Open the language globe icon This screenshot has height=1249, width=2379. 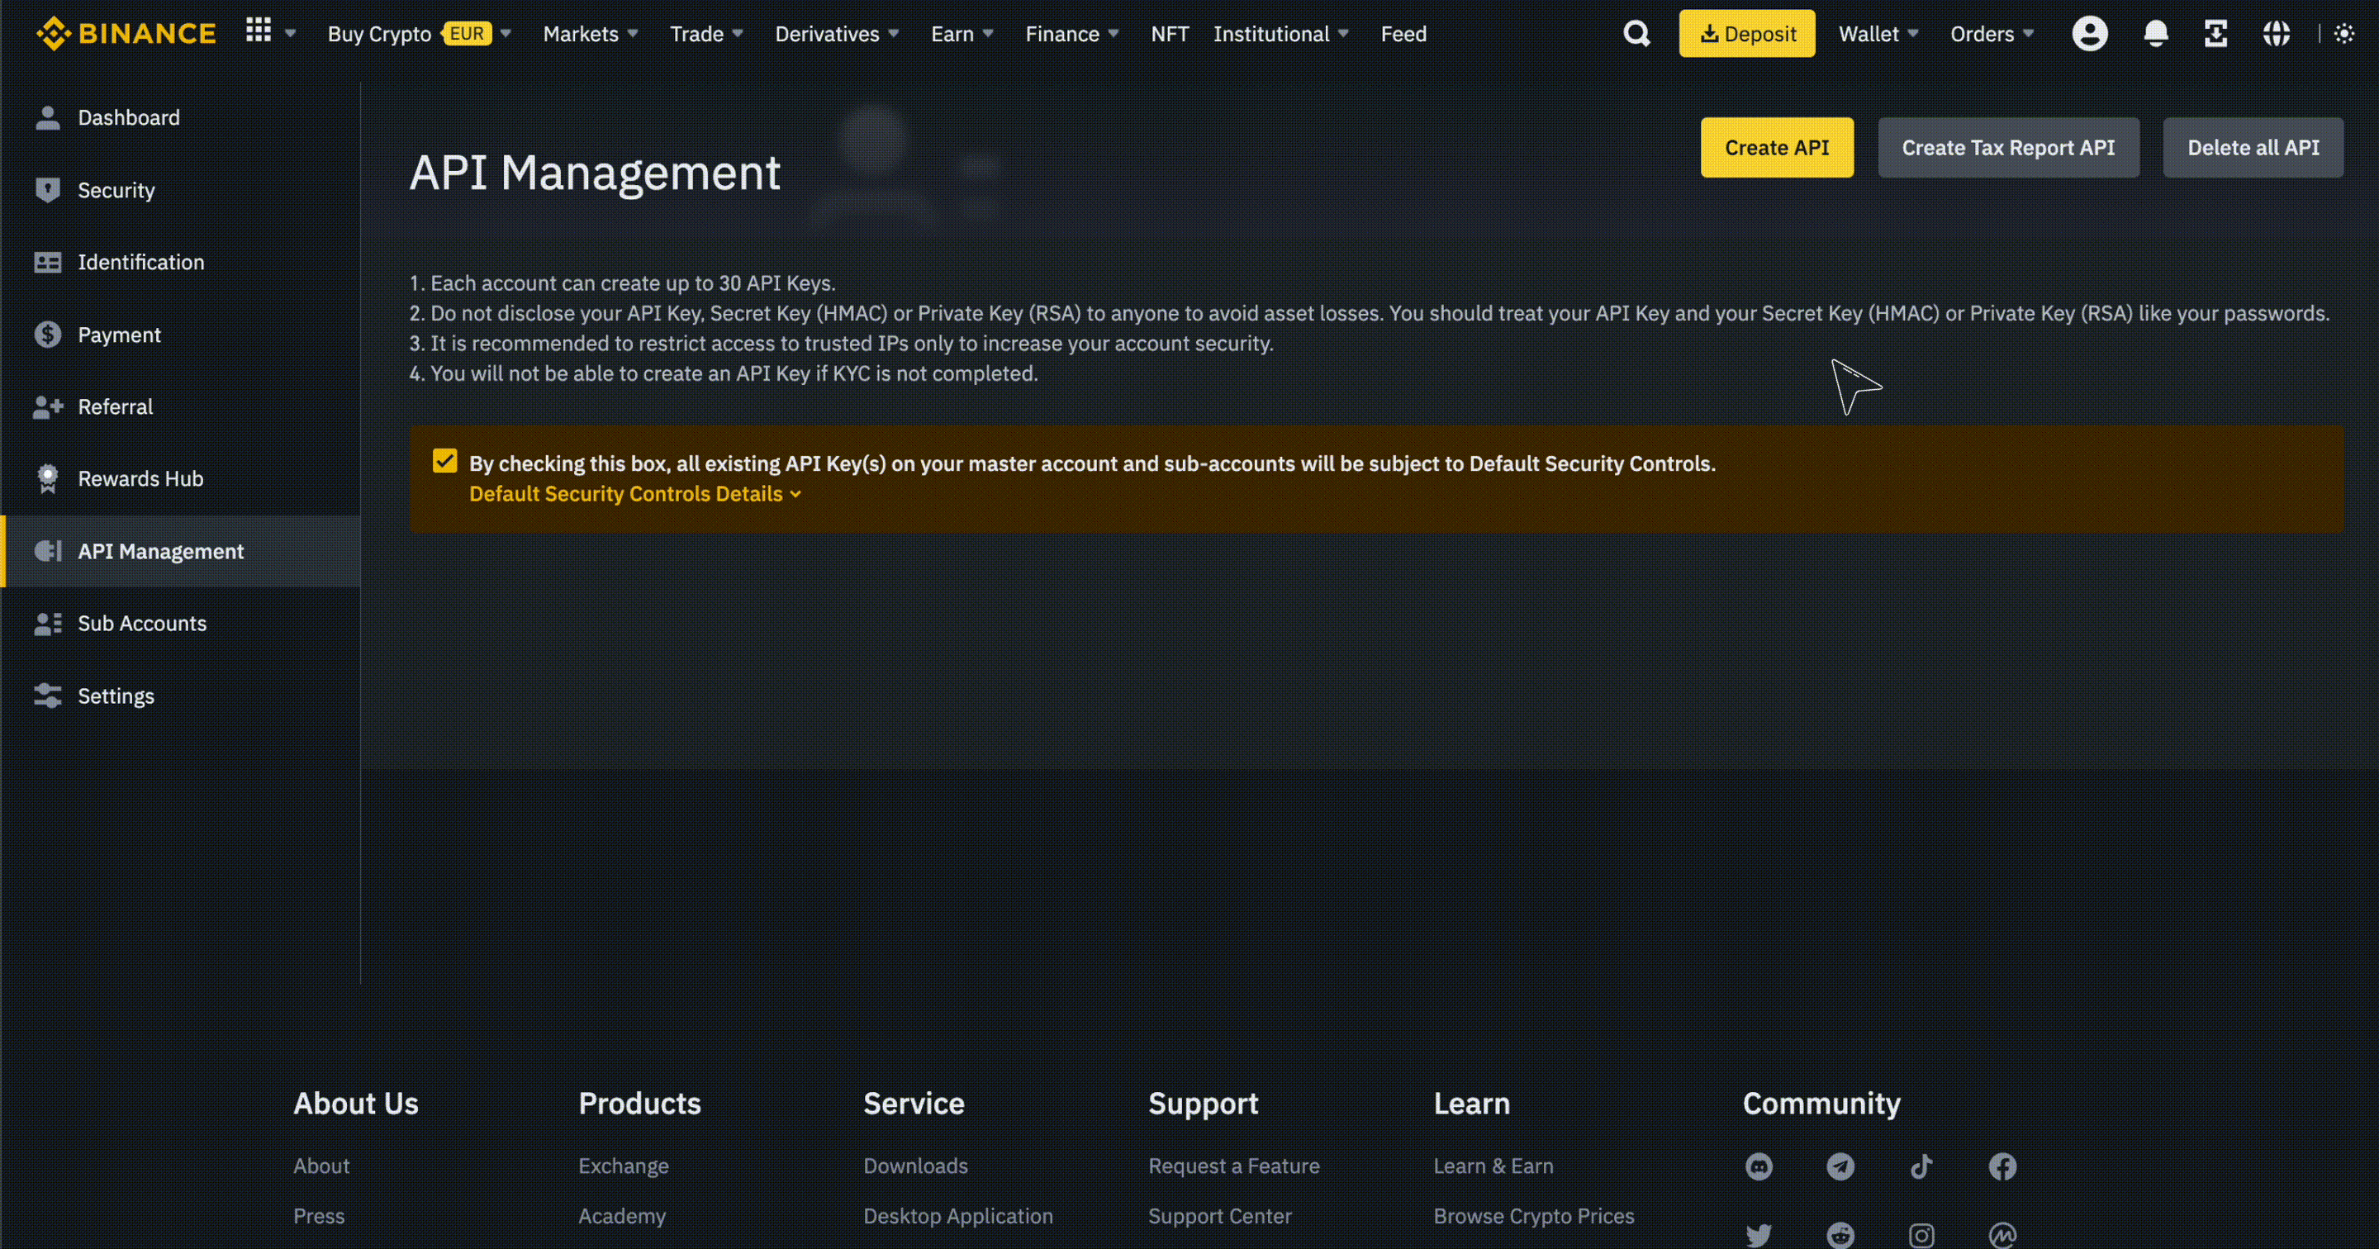2276,33
